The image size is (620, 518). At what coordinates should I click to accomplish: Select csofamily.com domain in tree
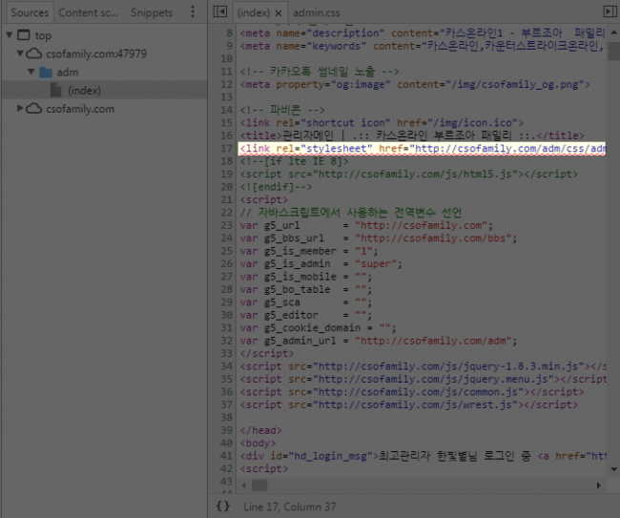pyautogui.click(x=80, y=109)
